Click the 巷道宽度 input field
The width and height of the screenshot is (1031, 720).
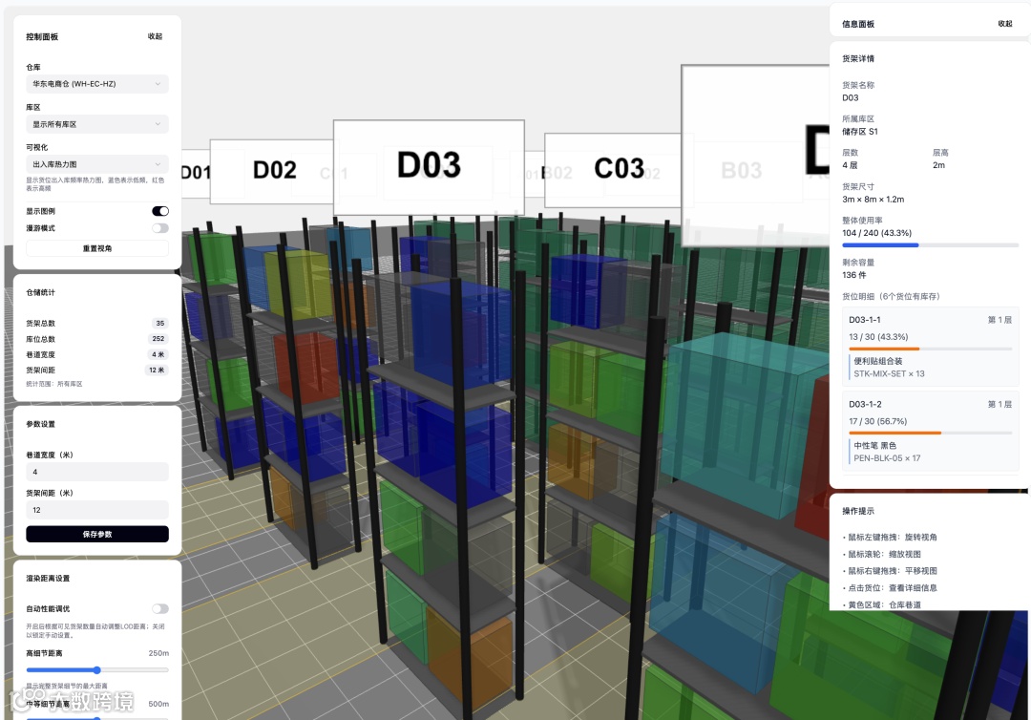pos(97,472)
